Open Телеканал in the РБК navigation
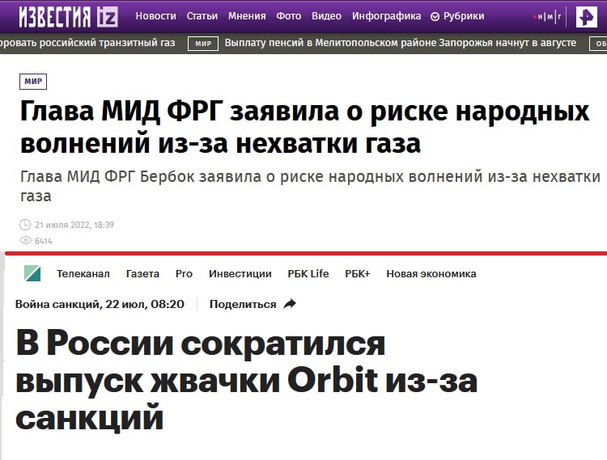Screen dimensions: 607x460 [x=83, y=274]
